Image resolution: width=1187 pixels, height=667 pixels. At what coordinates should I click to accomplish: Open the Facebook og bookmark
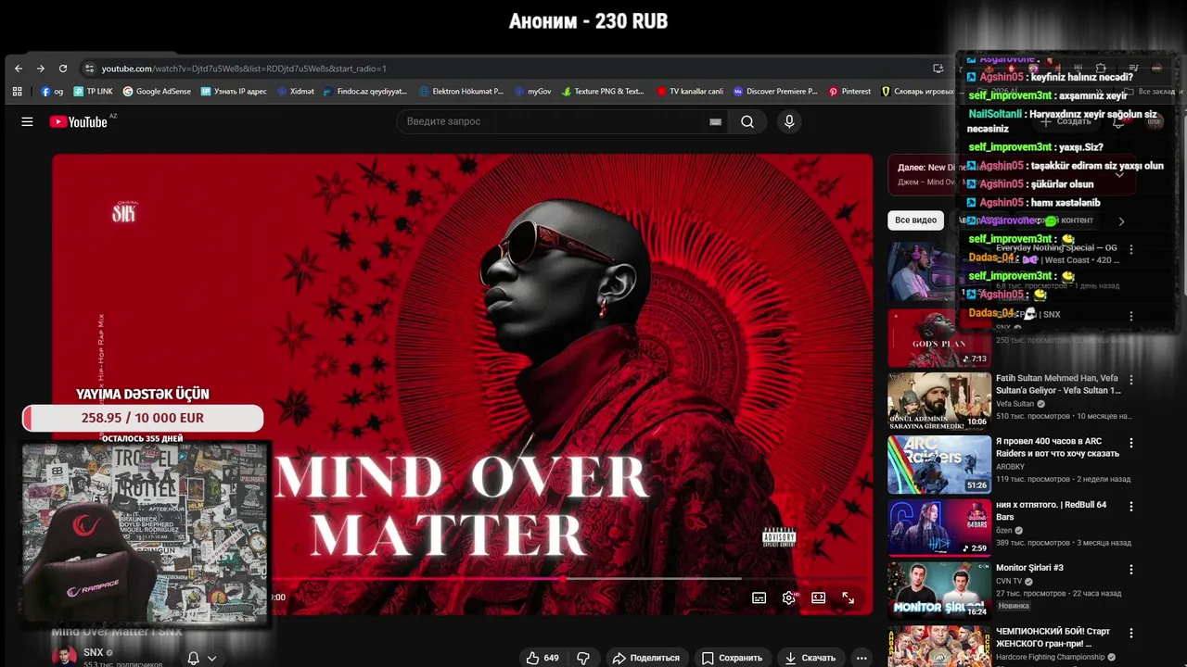coord(52,92)
